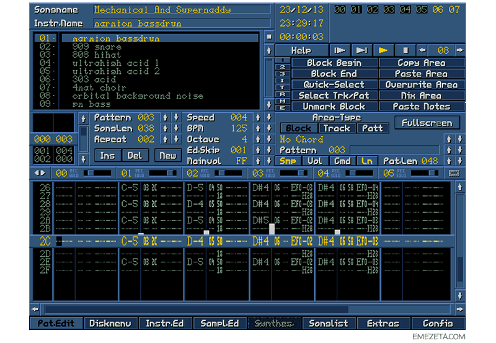Increase Pattern number with up arrow
Image resolution: width=496 pixels, height=343 pixels.
coord(165,117)
